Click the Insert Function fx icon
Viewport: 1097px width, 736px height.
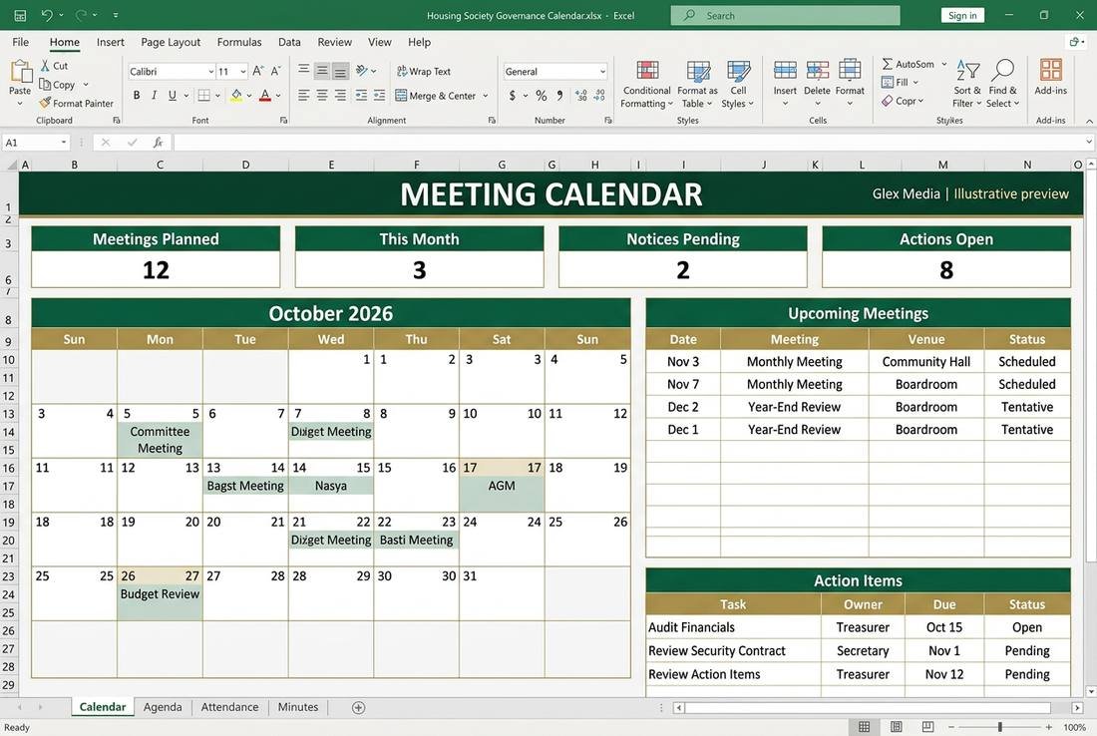(159, 142)
